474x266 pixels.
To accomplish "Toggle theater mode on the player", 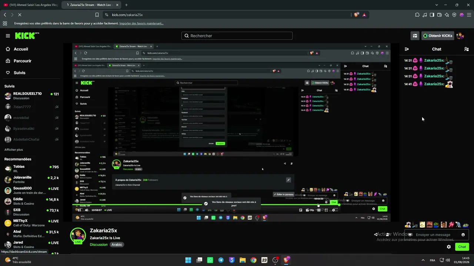I will point(319,210).
